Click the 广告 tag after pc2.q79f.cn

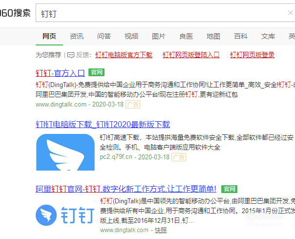[179, 157]
